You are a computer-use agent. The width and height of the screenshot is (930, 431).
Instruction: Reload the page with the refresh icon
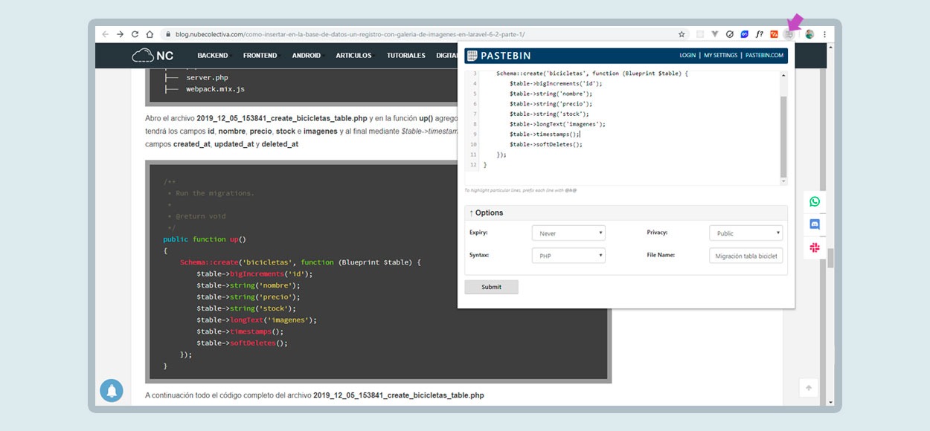(x=135, y=34)
